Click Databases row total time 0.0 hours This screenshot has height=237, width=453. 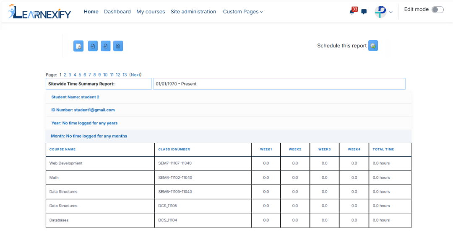point(381,220)
